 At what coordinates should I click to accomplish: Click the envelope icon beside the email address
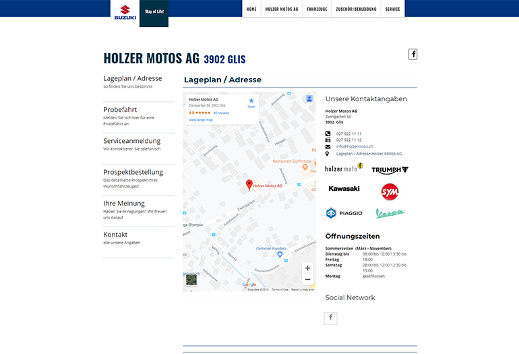(328, 146)
